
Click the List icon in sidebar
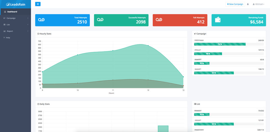tap(4, 25)
